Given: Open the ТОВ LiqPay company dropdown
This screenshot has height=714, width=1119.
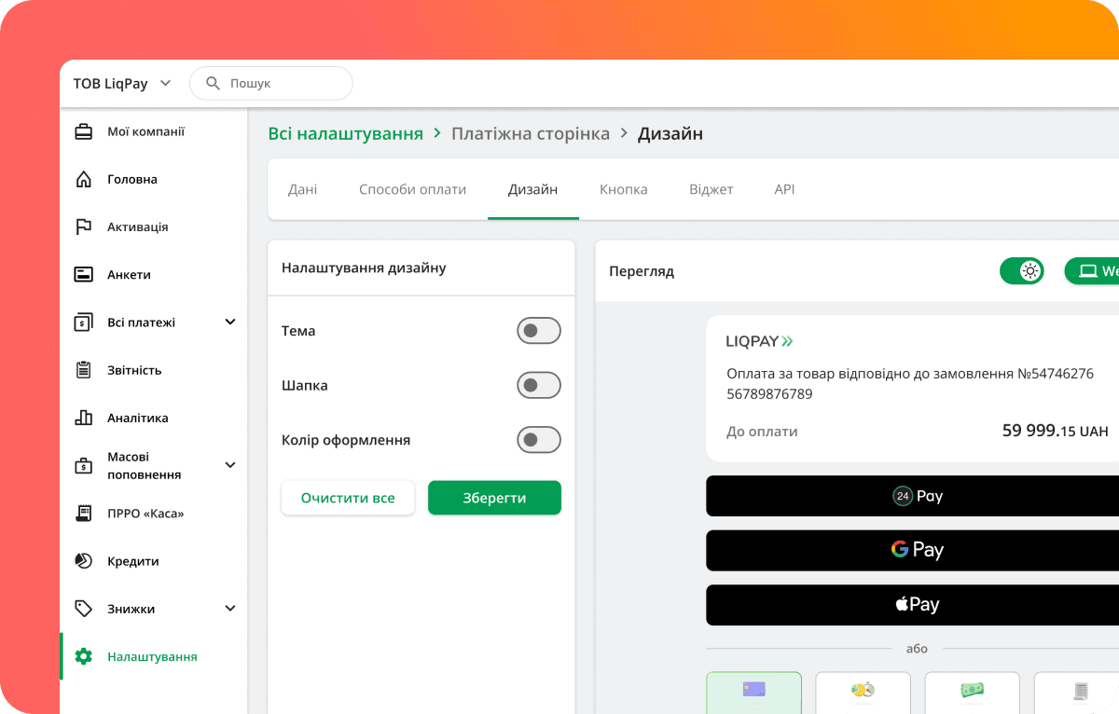Looking at the screenshot, I should 165,83.
